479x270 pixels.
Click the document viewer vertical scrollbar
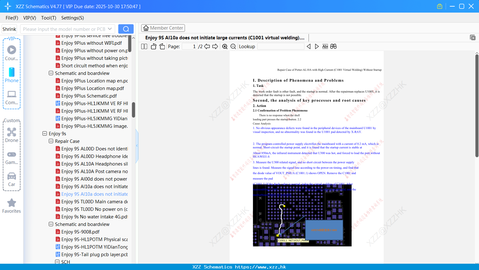tap(477, 105)
